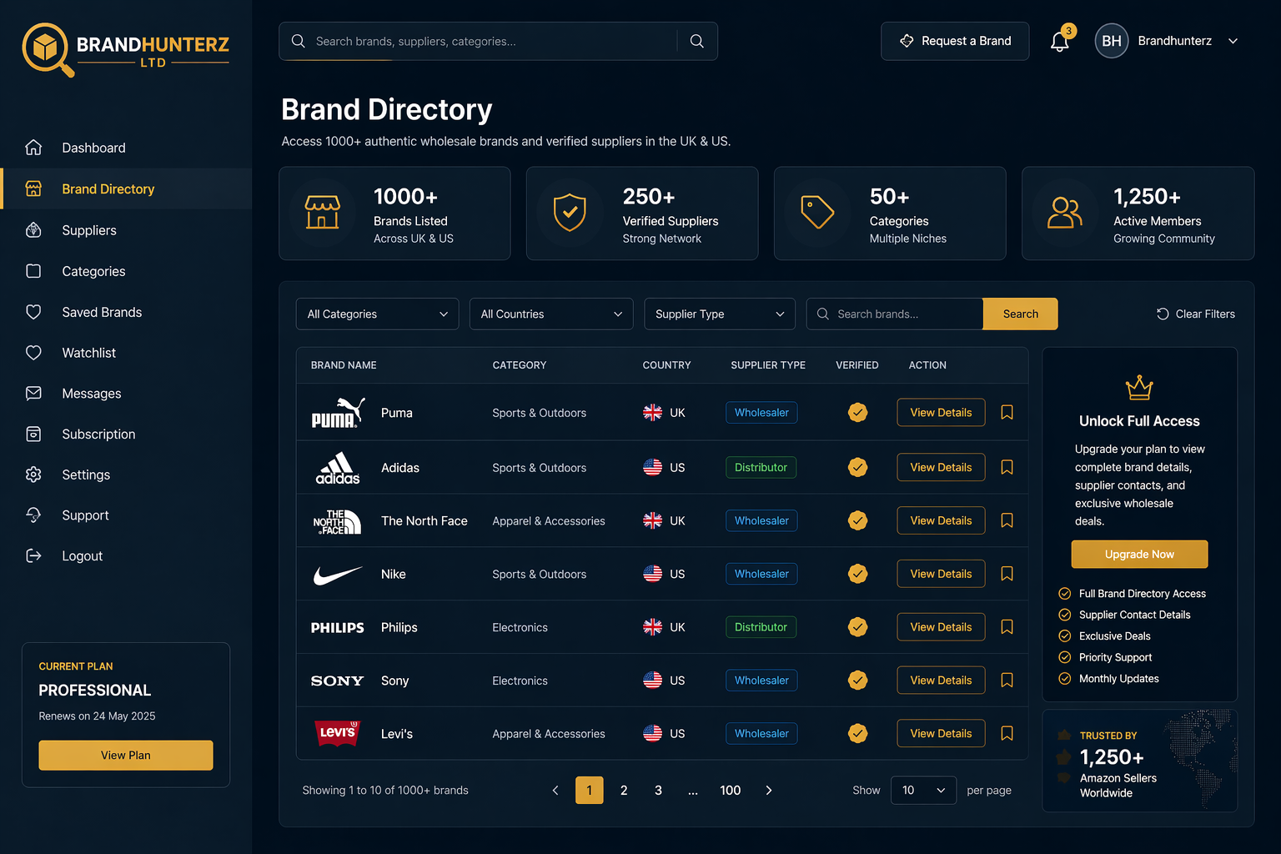The image size is (1281, 854).
Task: Bookmark The North Face row
Action: coord(1007,520)
